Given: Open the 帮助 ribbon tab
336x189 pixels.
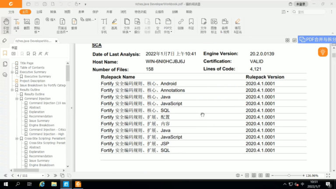Looking at the screenshot, I should point(189,12).
